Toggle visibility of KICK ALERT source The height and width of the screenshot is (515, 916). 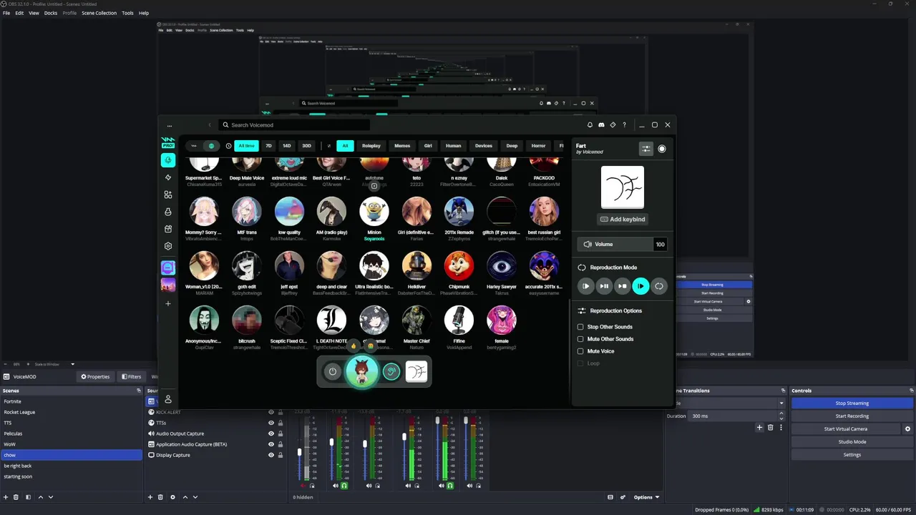pos(271,412)
